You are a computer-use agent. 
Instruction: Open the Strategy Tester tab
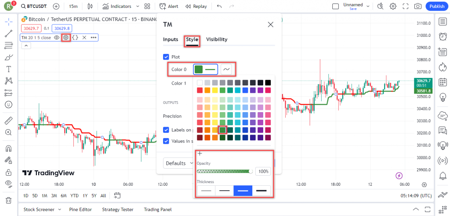118,209
